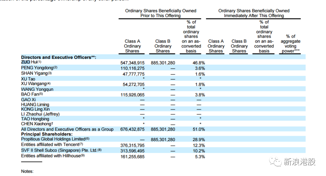Select "All Directors and Executive Officers as a Group"
Viewport: 326px width, 176px height.
coord(67,129)
